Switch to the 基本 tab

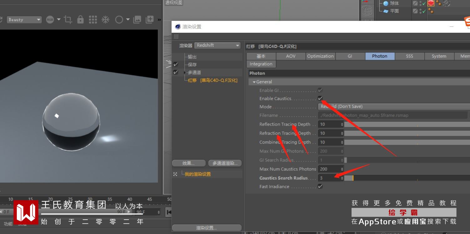261,56
